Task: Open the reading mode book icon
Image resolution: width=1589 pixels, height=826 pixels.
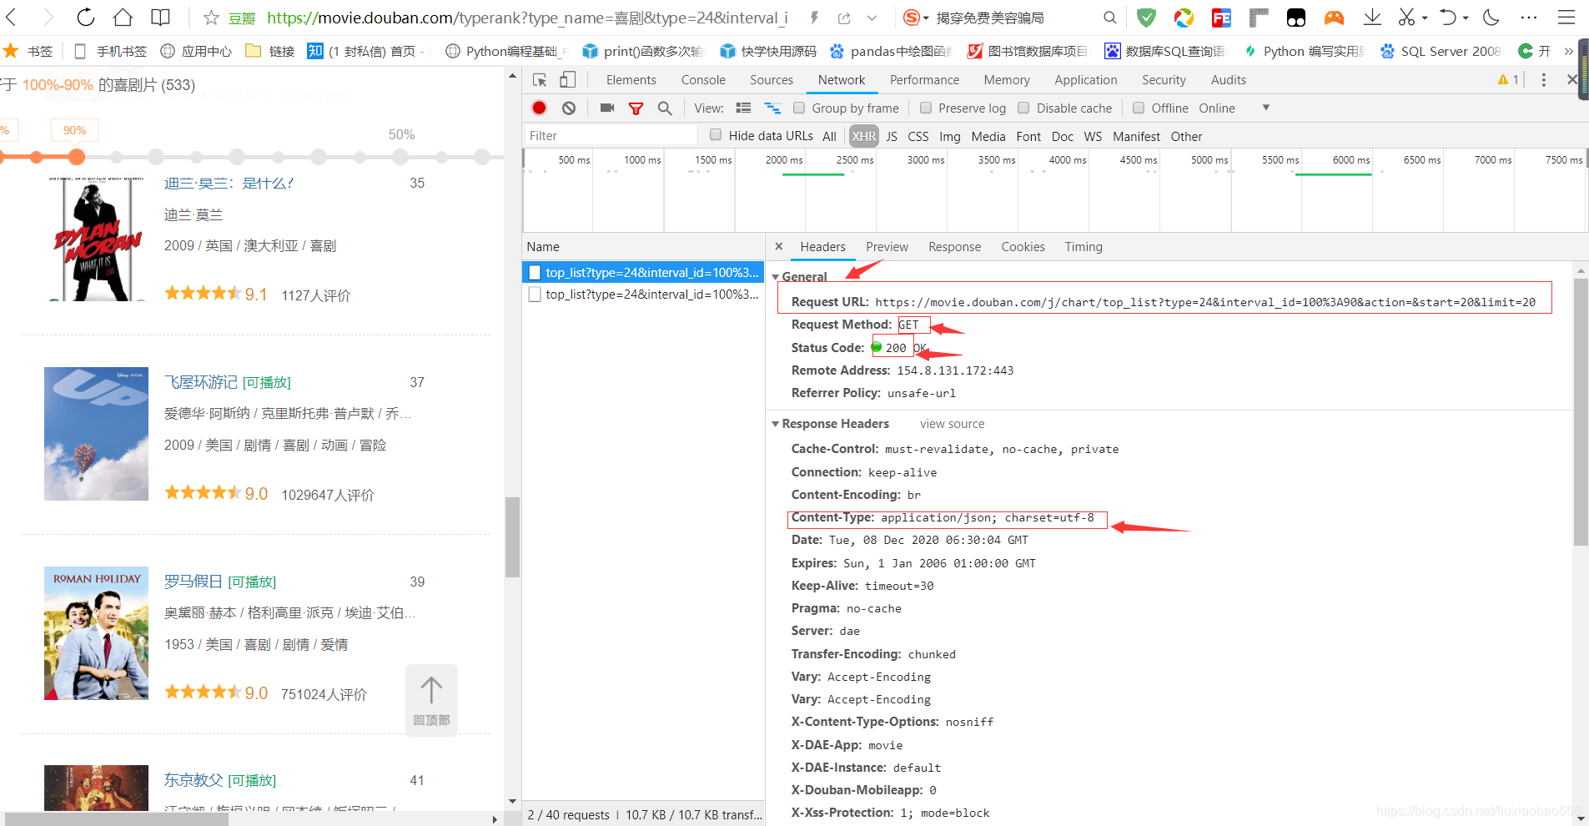Action: tap(160, 18)
